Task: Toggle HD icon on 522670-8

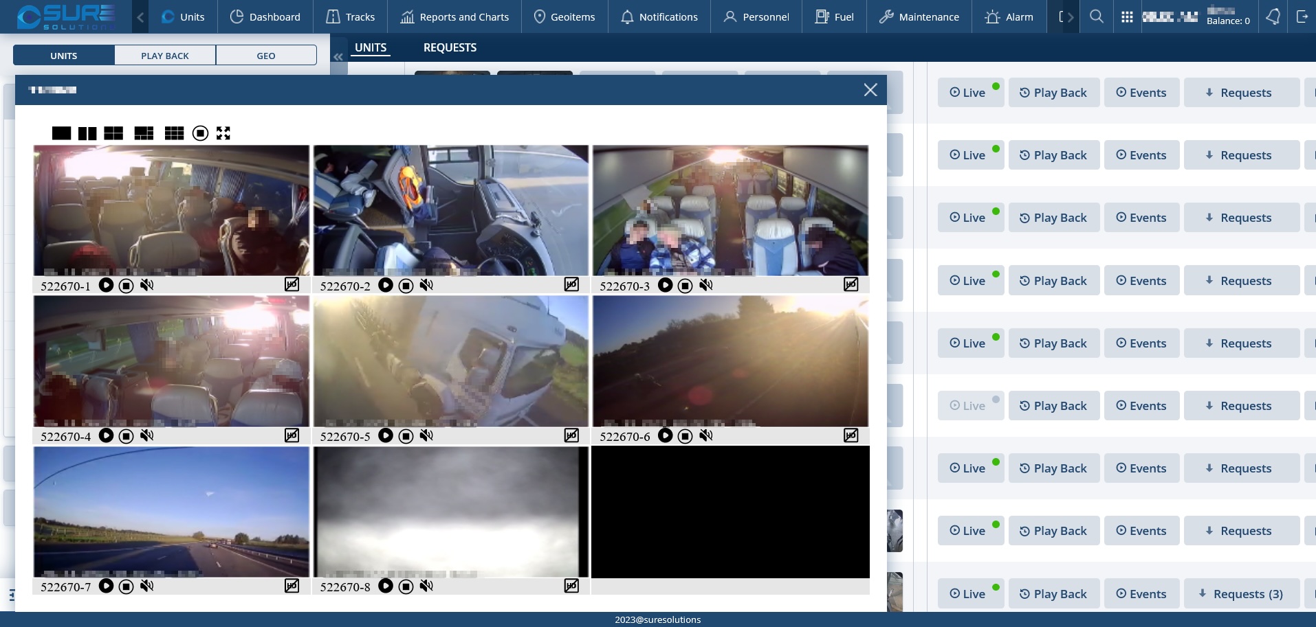Action: 571,585
